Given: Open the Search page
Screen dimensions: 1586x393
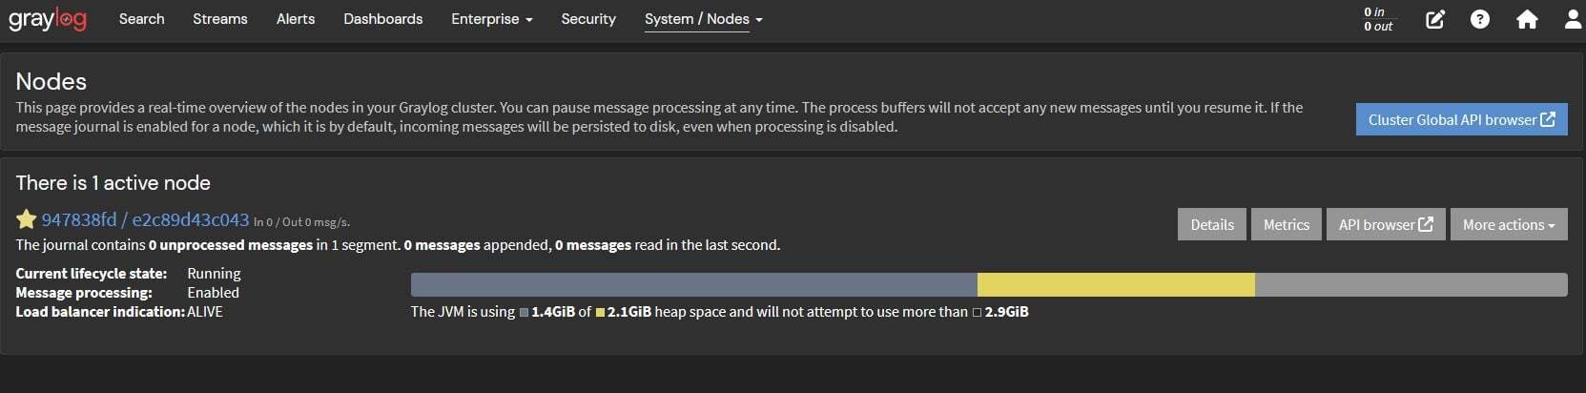Looking at the screenshot, I should [x=141, y=19].
